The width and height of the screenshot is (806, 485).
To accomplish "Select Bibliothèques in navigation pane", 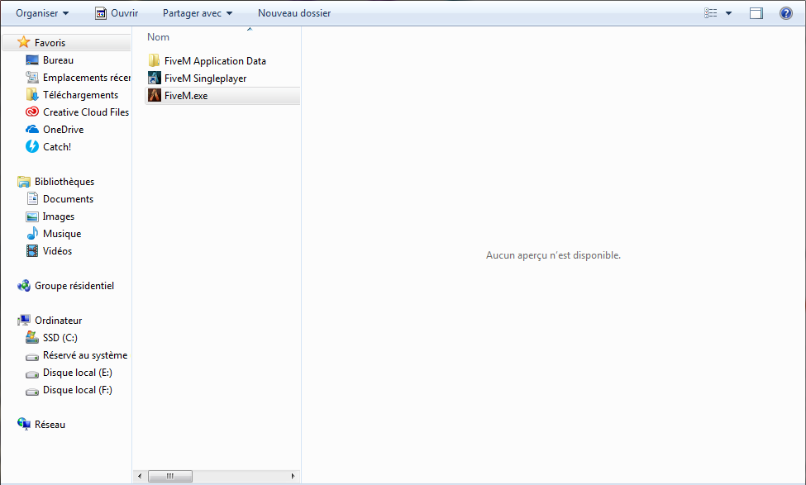I will [64, 182].
